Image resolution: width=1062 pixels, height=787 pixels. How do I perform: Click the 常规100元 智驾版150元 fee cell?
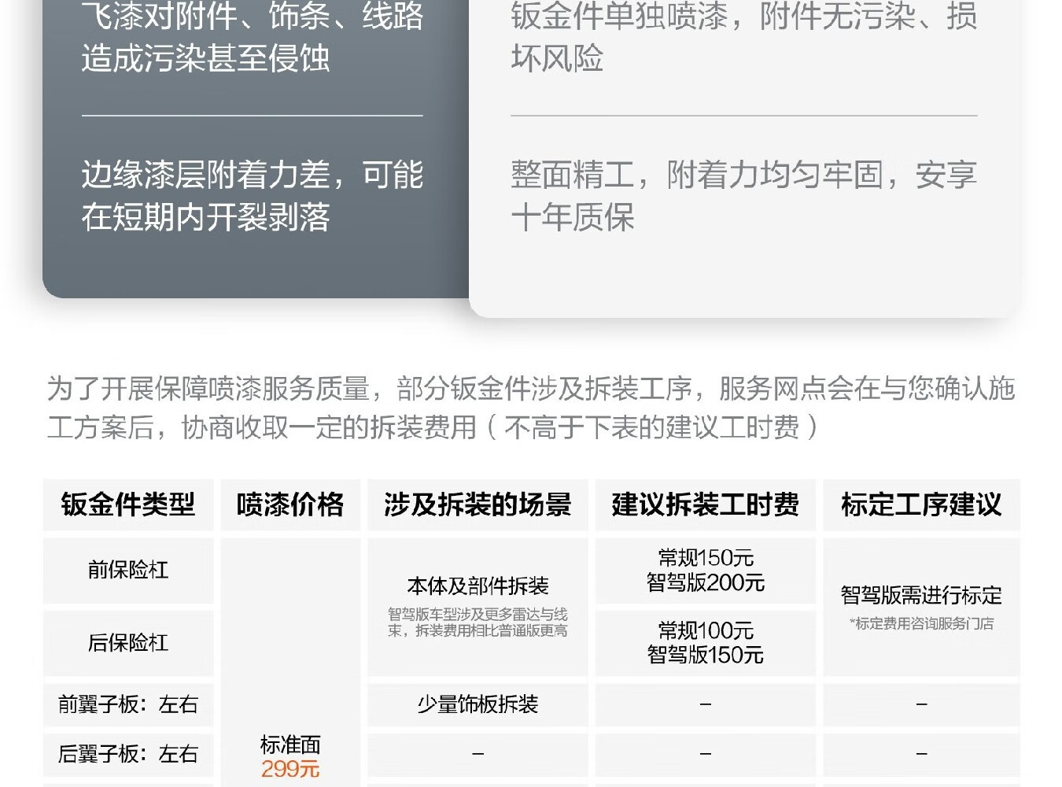[705, 642]
